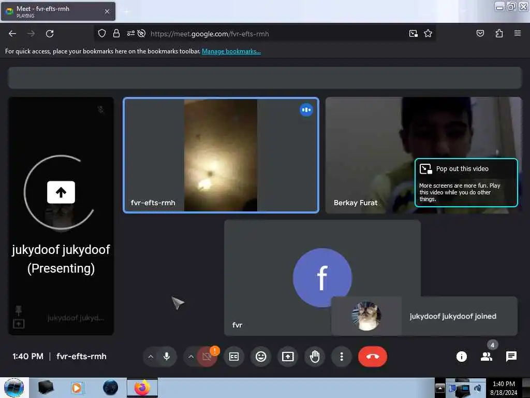Go forward in the browser
Screen dimensions: 530x398
click(31, 34)
